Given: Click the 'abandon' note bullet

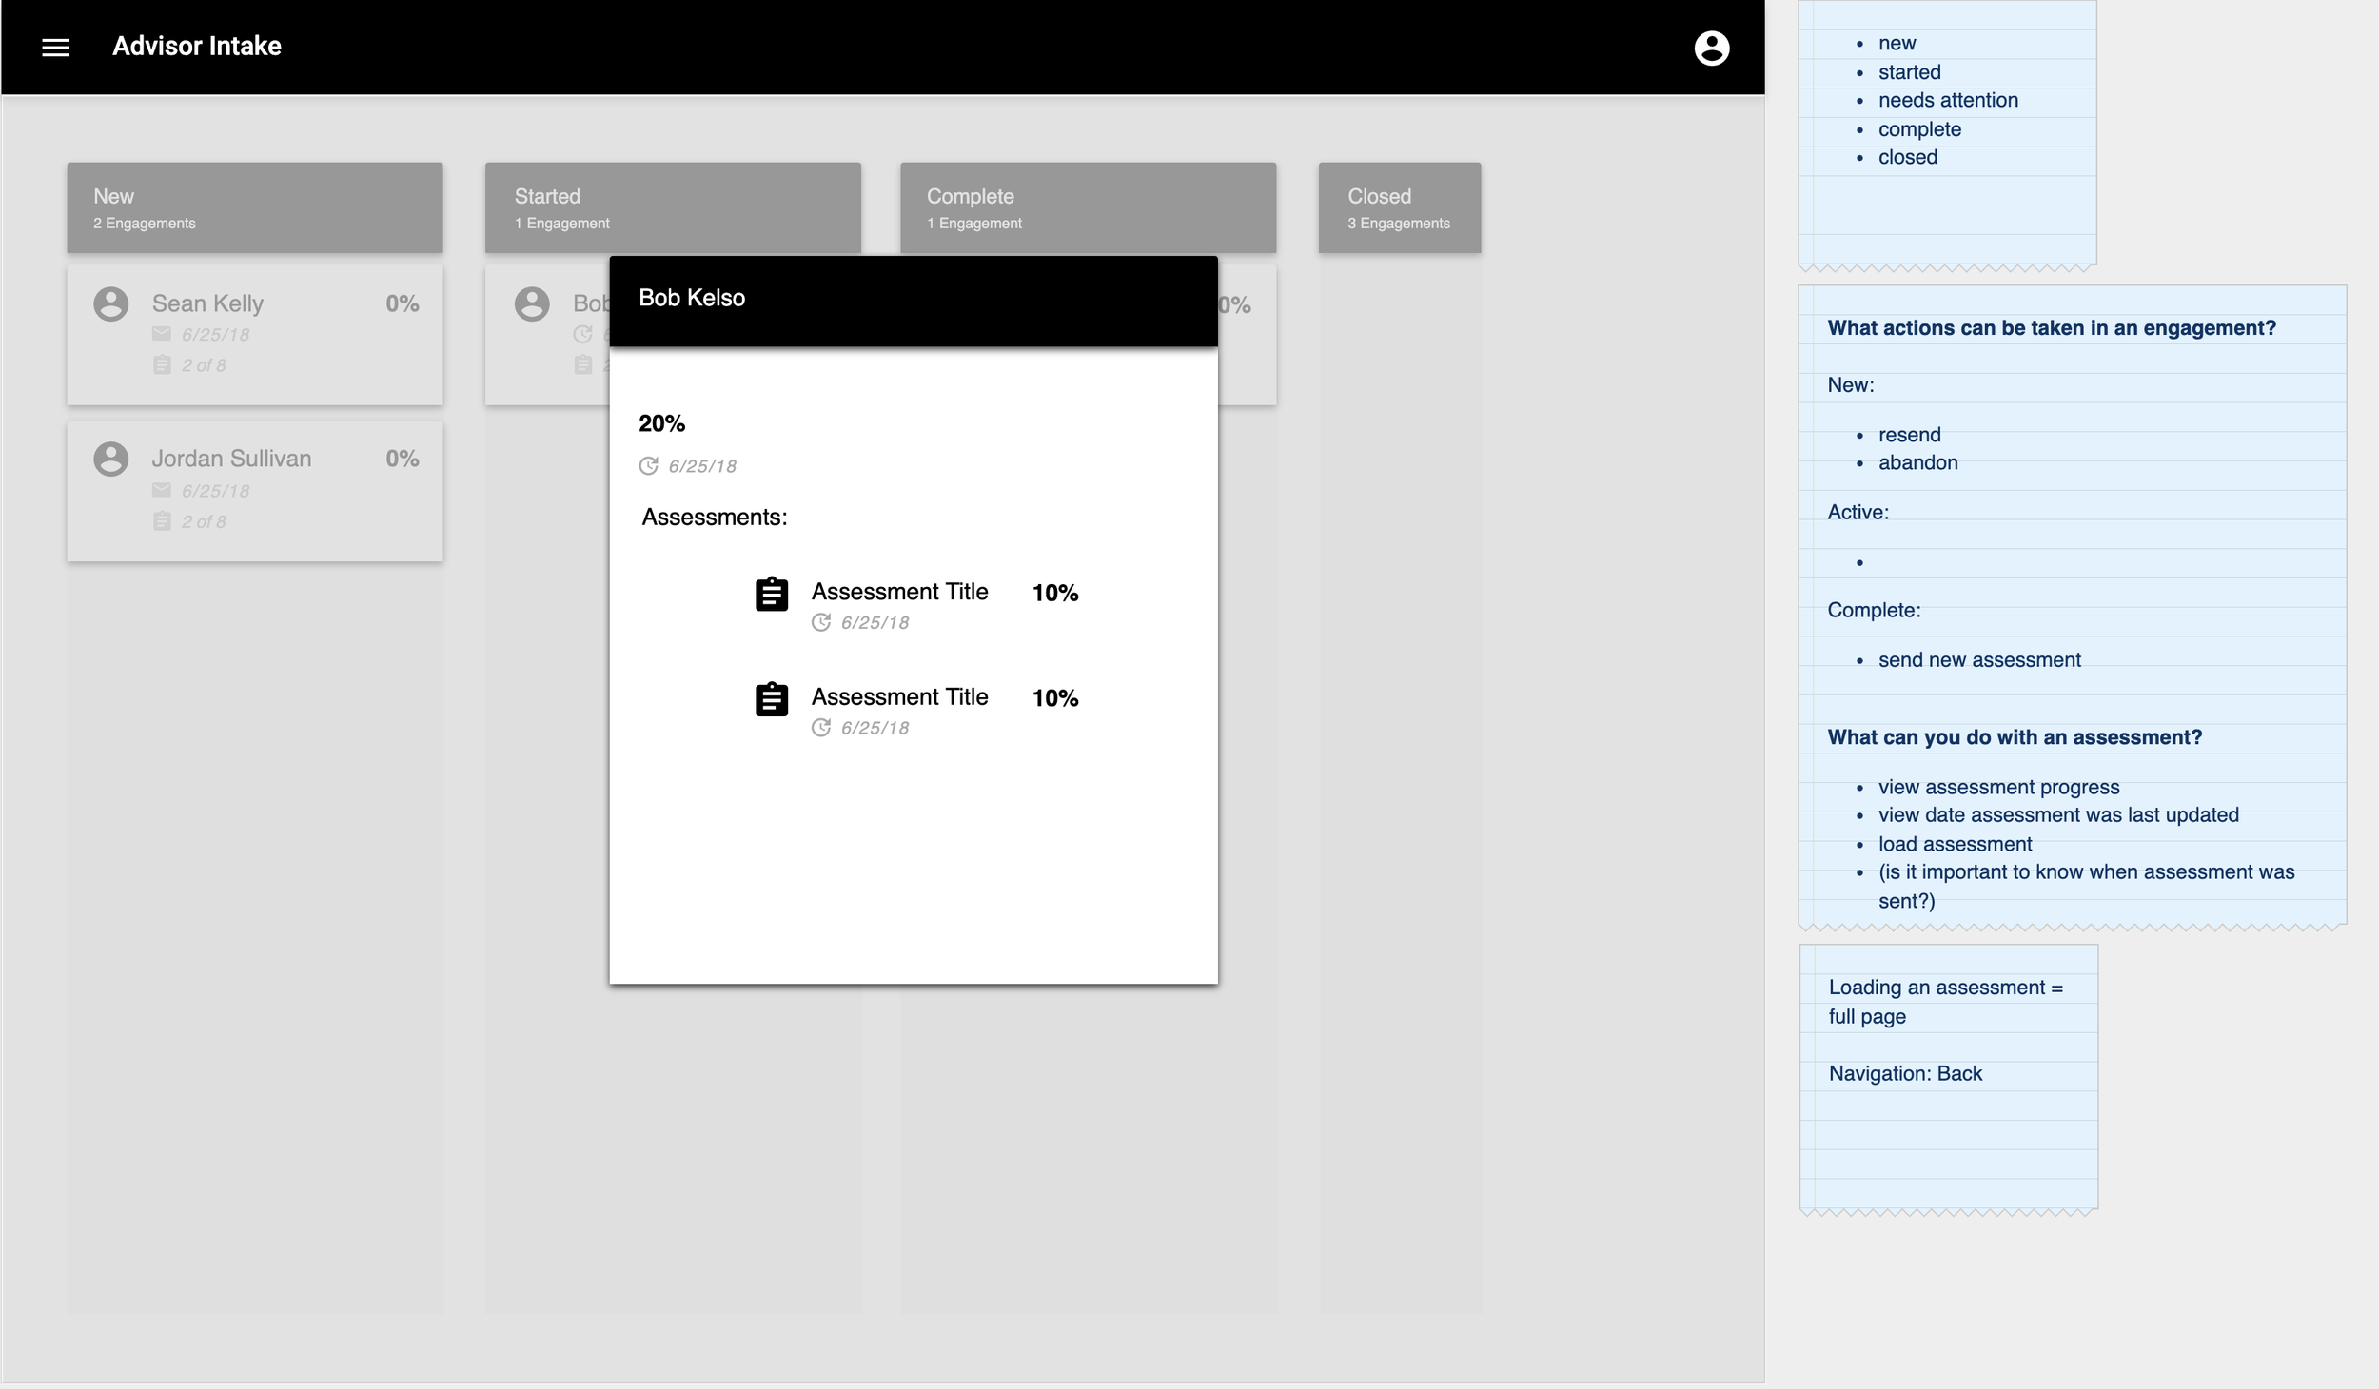Looking at the screenshot, I should point(1918,462).
